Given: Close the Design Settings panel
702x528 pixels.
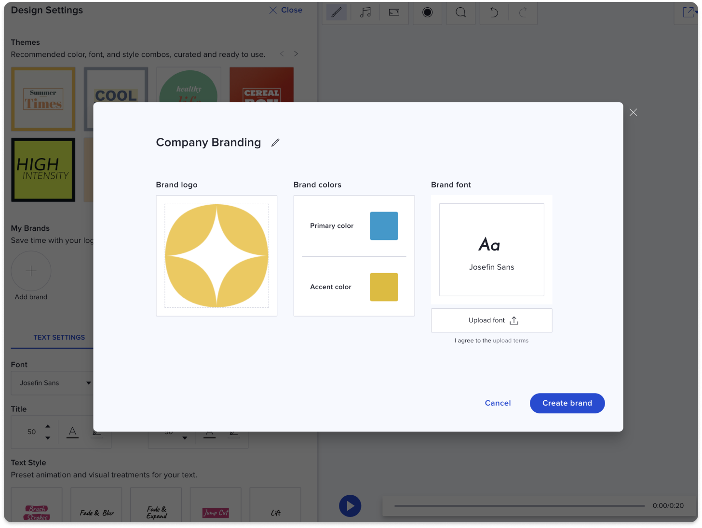Looking at the screenshot, I should point(285,10).
